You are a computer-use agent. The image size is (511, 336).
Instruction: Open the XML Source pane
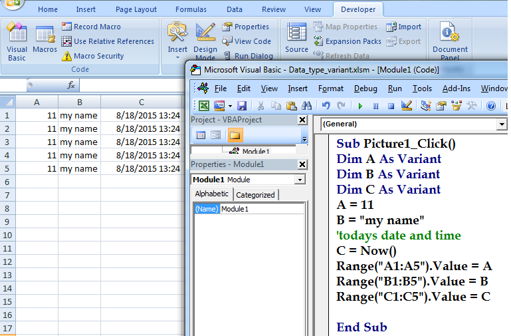pyautogui.click(x=296, y=37)
